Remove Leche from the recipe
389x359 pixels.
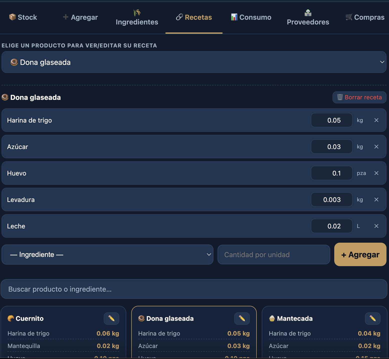click(x=376, y=226)
